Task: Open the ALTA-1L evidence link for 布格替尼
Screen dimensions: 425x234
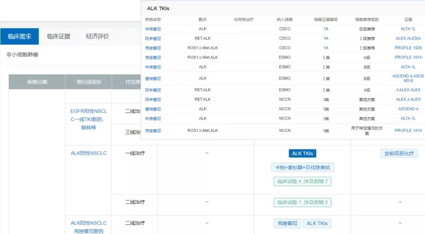Action: click(408, 29)
